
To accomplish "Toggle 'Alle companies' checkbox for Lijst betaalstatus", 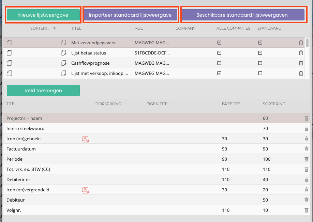I will [x=219, y=53].
